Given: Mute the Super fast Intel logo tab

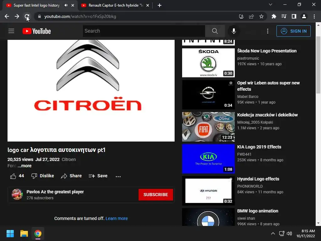Looking at the screenshot, I should [x=66, y=5].
